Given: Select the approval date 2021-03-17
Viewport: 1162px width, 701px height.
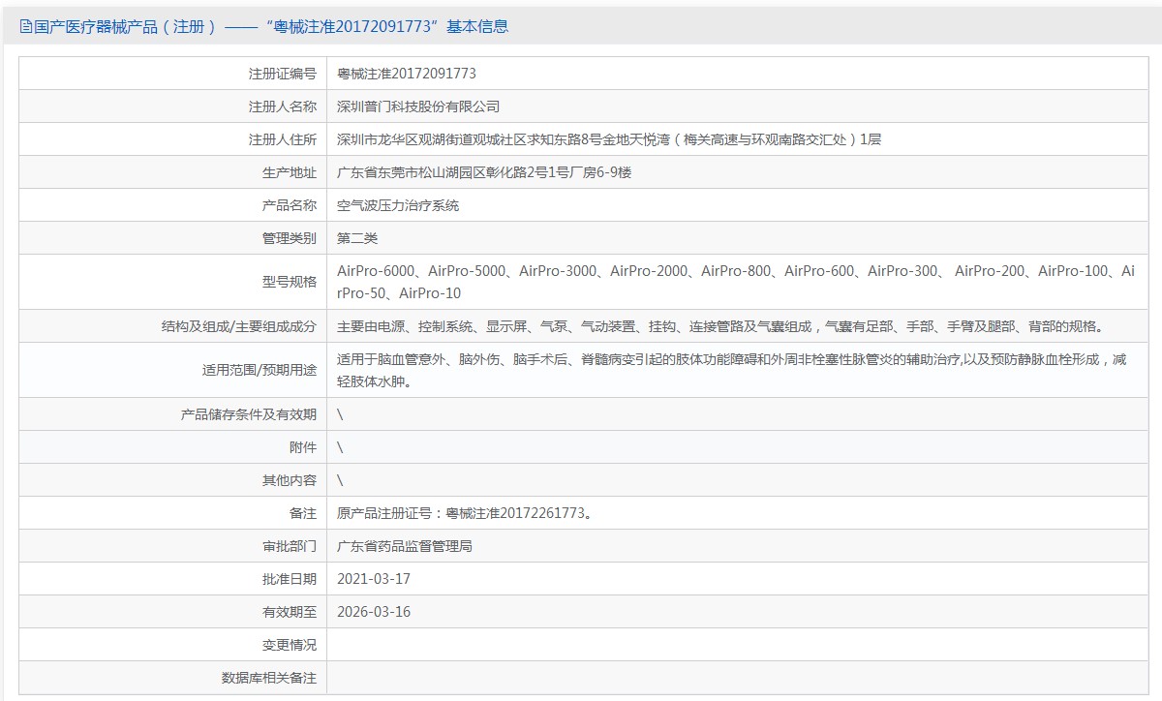Looking at the screenshot, I should coord(374,579).
